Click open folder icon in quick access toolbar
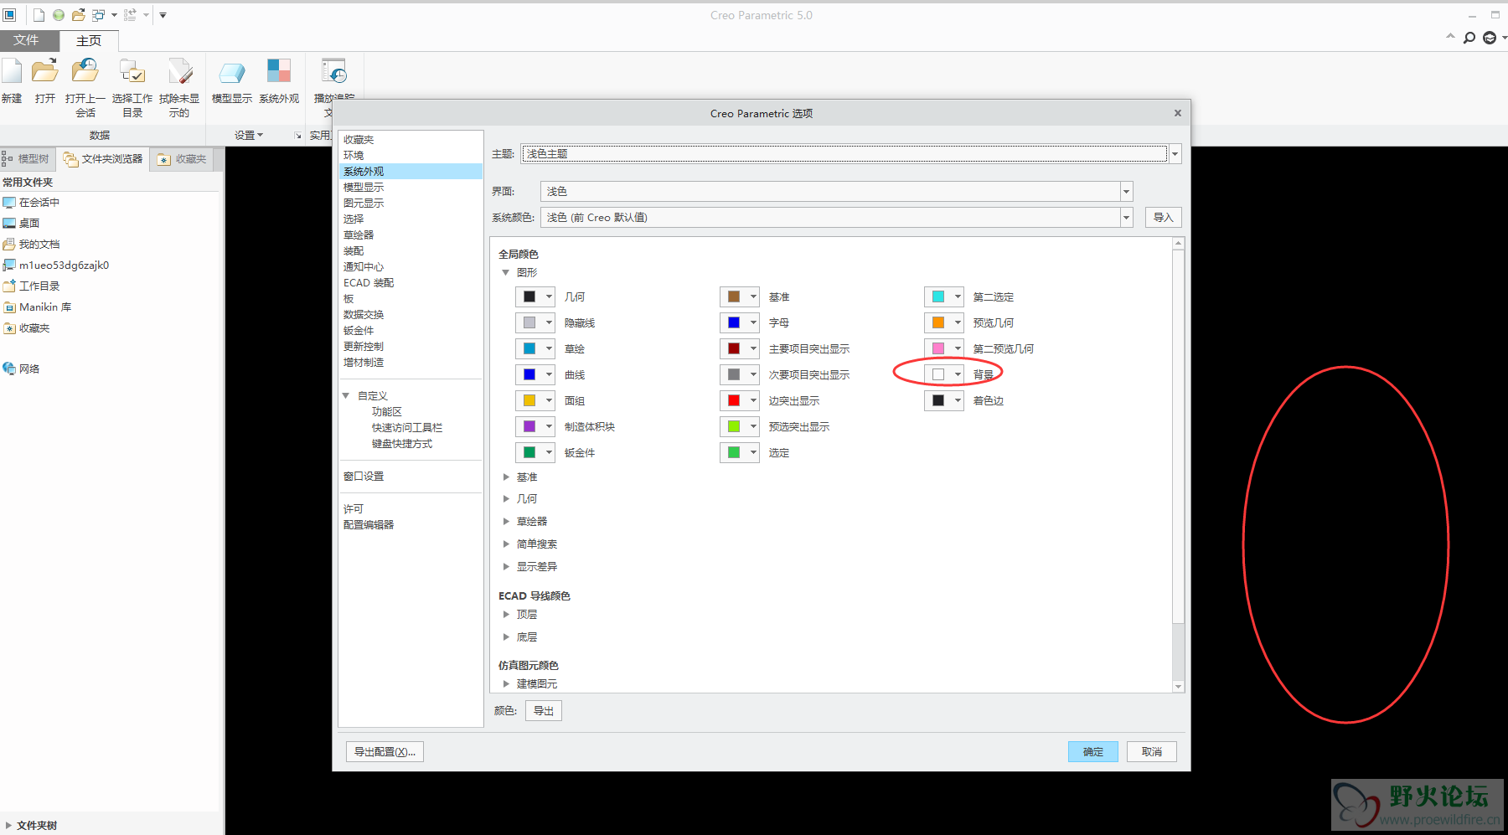1508x835 pixels. (78, 15)
